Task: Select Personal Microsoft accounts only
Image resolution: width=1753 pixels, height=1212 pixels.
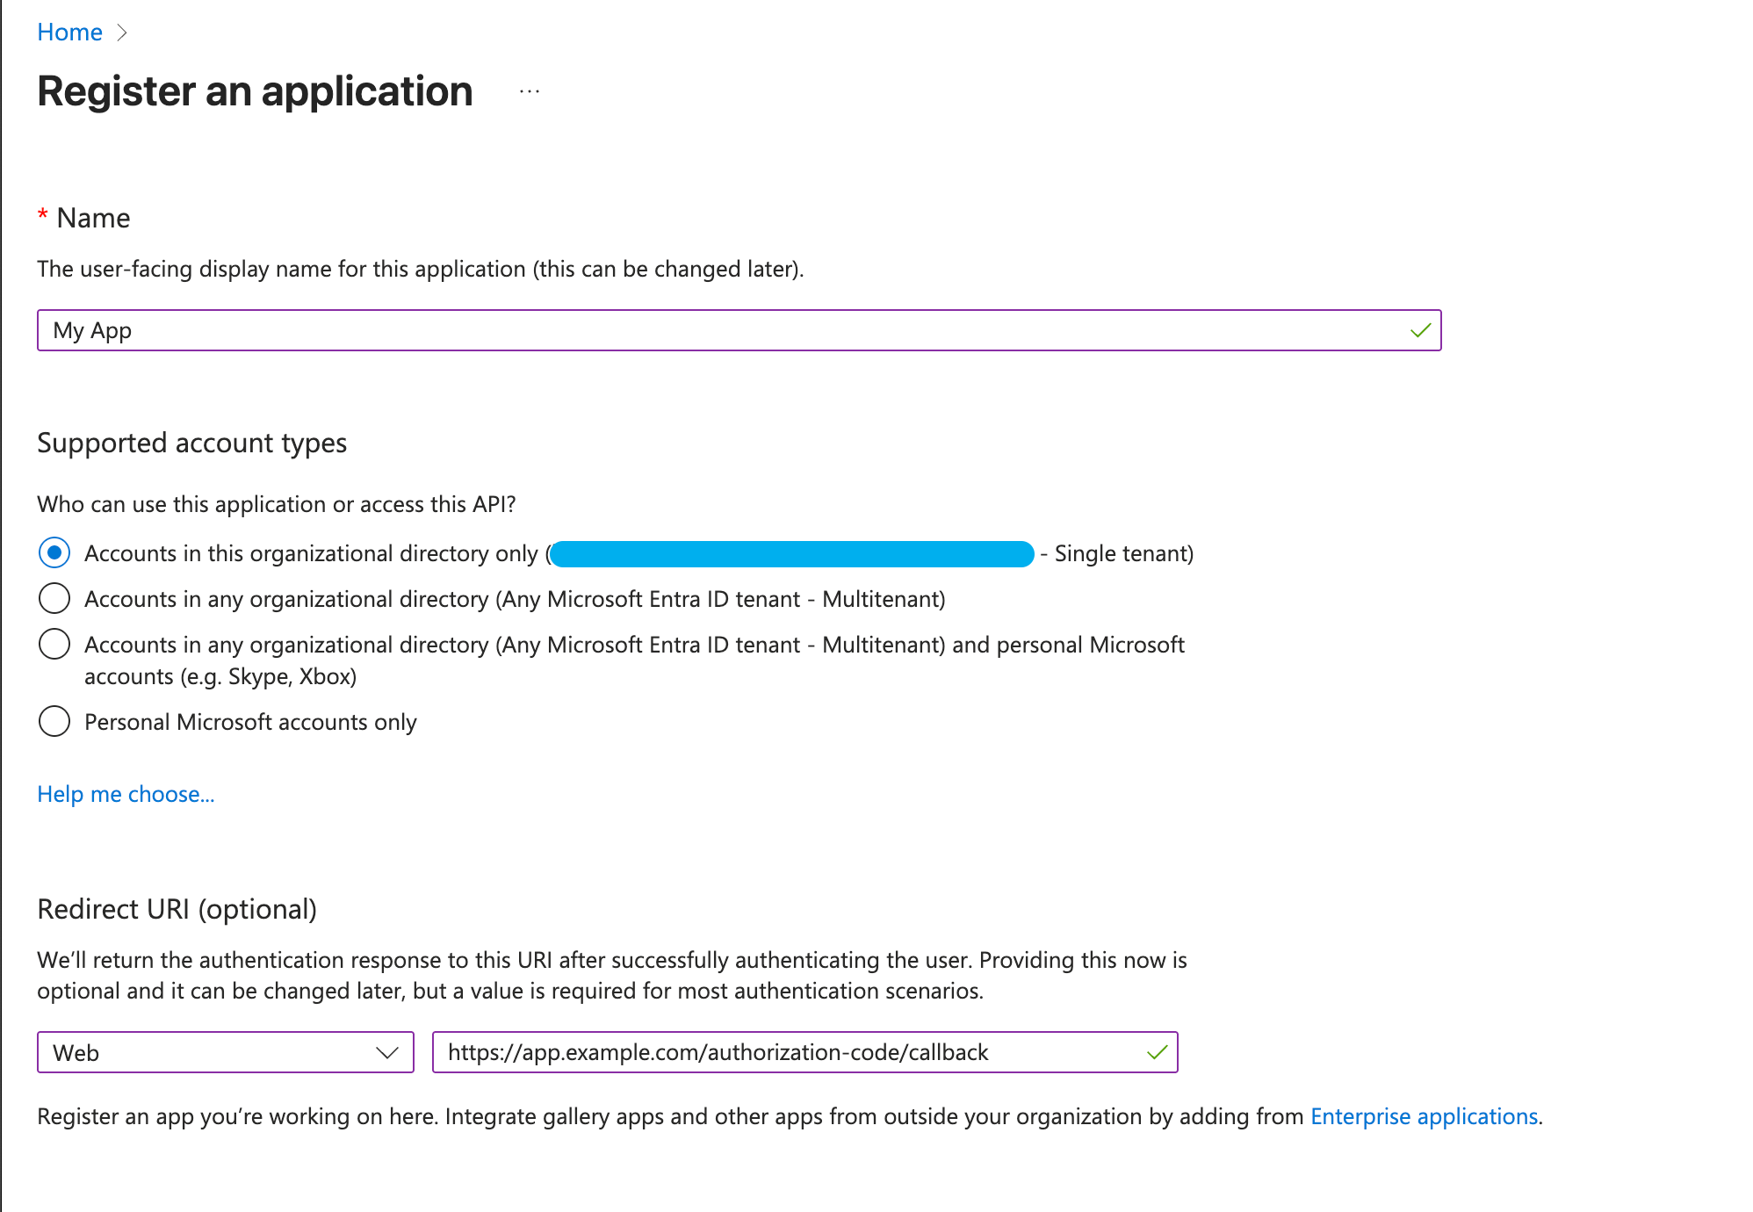Action: pos(54,721)
